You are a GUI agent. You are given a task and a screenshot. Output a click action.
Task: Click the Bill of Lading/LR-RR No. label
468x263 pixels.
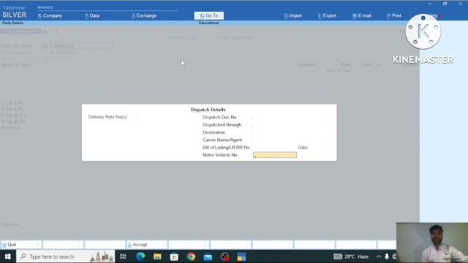[x=226, y=148]
